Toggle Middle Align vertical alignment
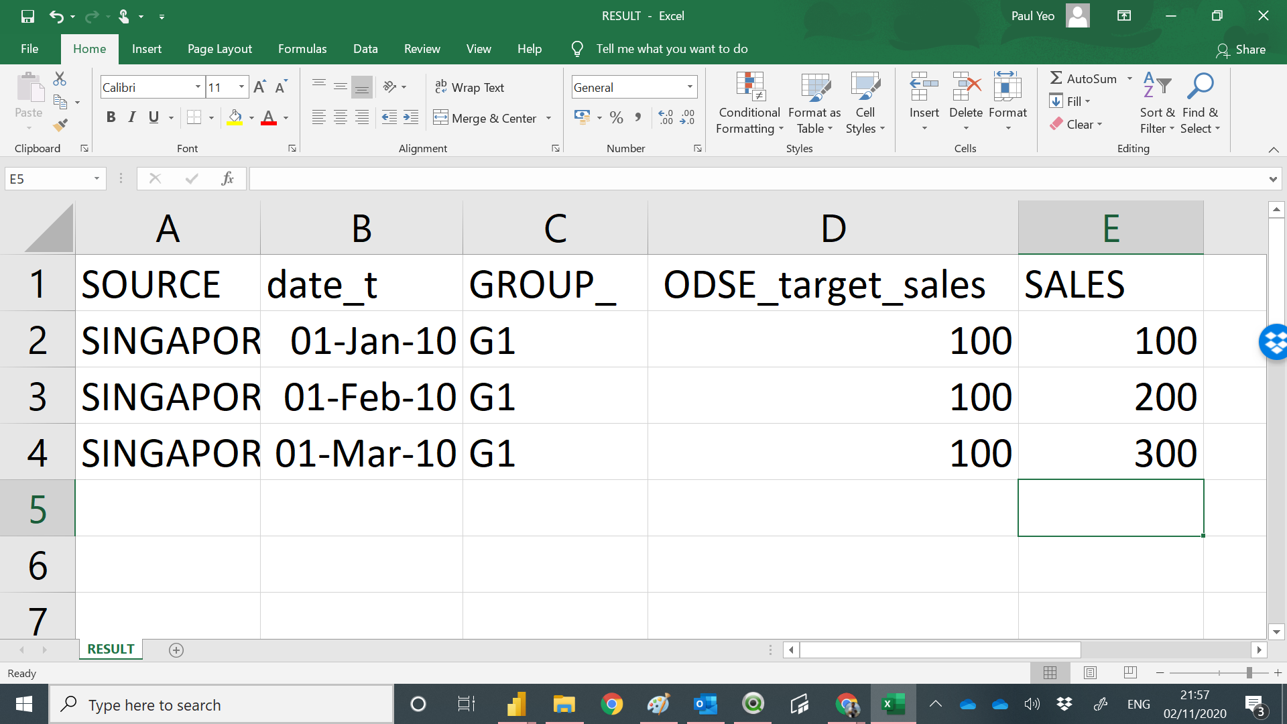This screenshot has width=1287, height=724. pyautogui.click(x=341, y=87)
